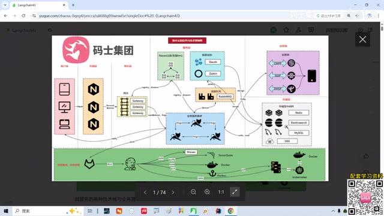Click the thumbs-up like icon on the right
Image resolution: width=384 pixels, height=216 pixels.
(366, 156)
